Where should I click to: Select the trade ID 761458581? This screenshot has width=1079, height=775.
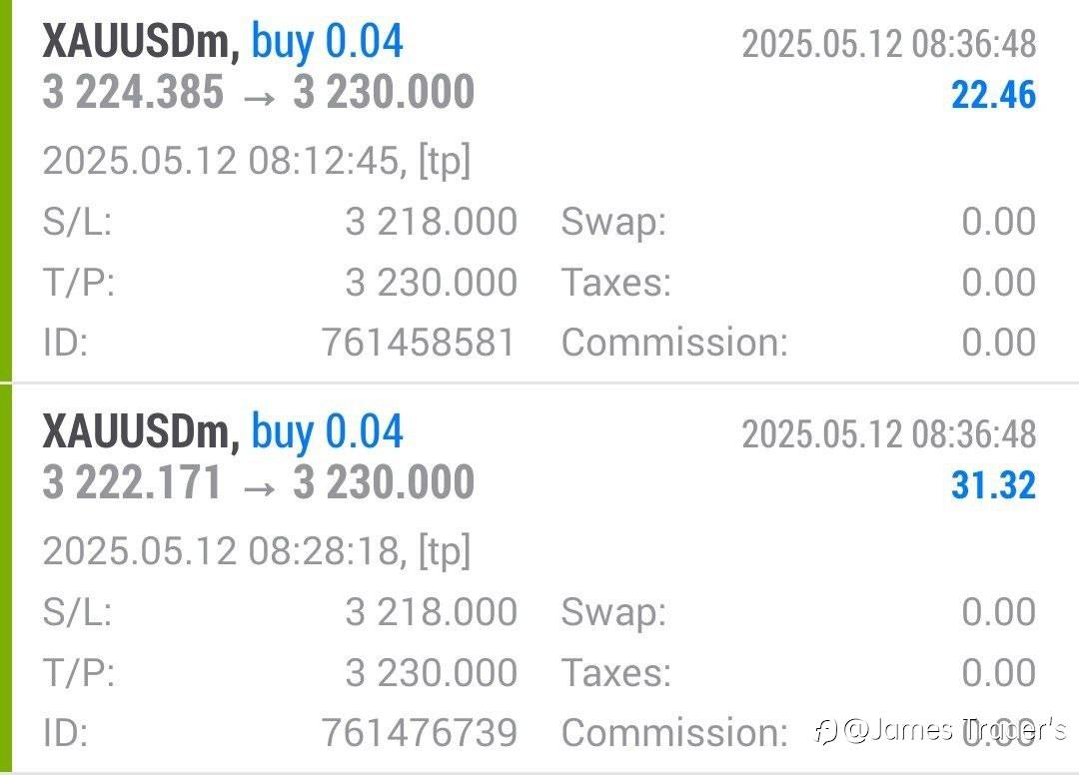(x=419, y=343)
